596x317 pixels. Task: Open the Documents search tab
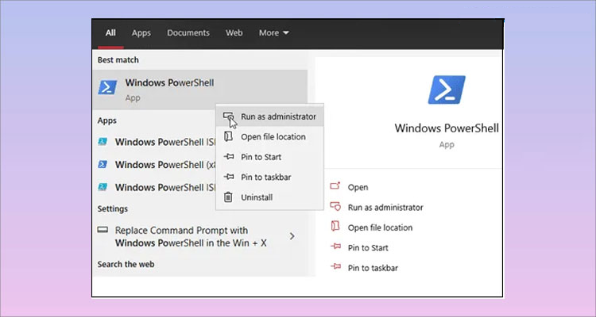click(188, 33)
